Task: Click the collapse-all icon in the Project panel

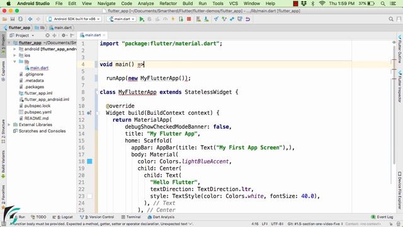Action: (55, 35)
